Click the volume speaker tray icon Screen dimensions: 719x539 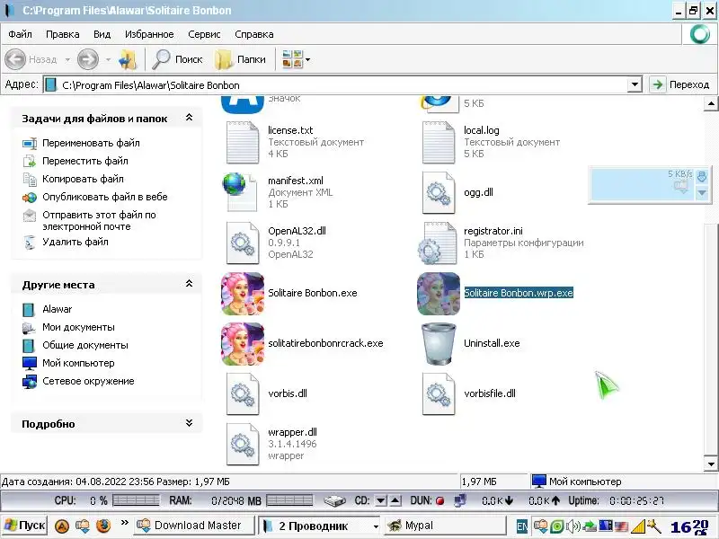(x=573, y=526)
